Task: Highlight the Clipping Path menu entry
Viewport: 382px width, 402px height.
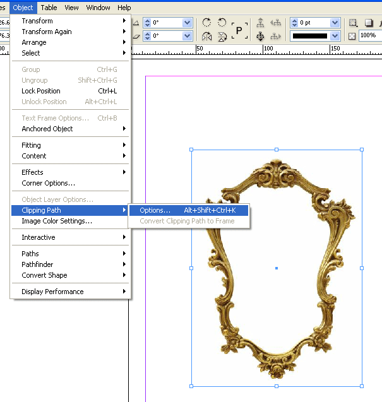Action: [x=70, y=210]
